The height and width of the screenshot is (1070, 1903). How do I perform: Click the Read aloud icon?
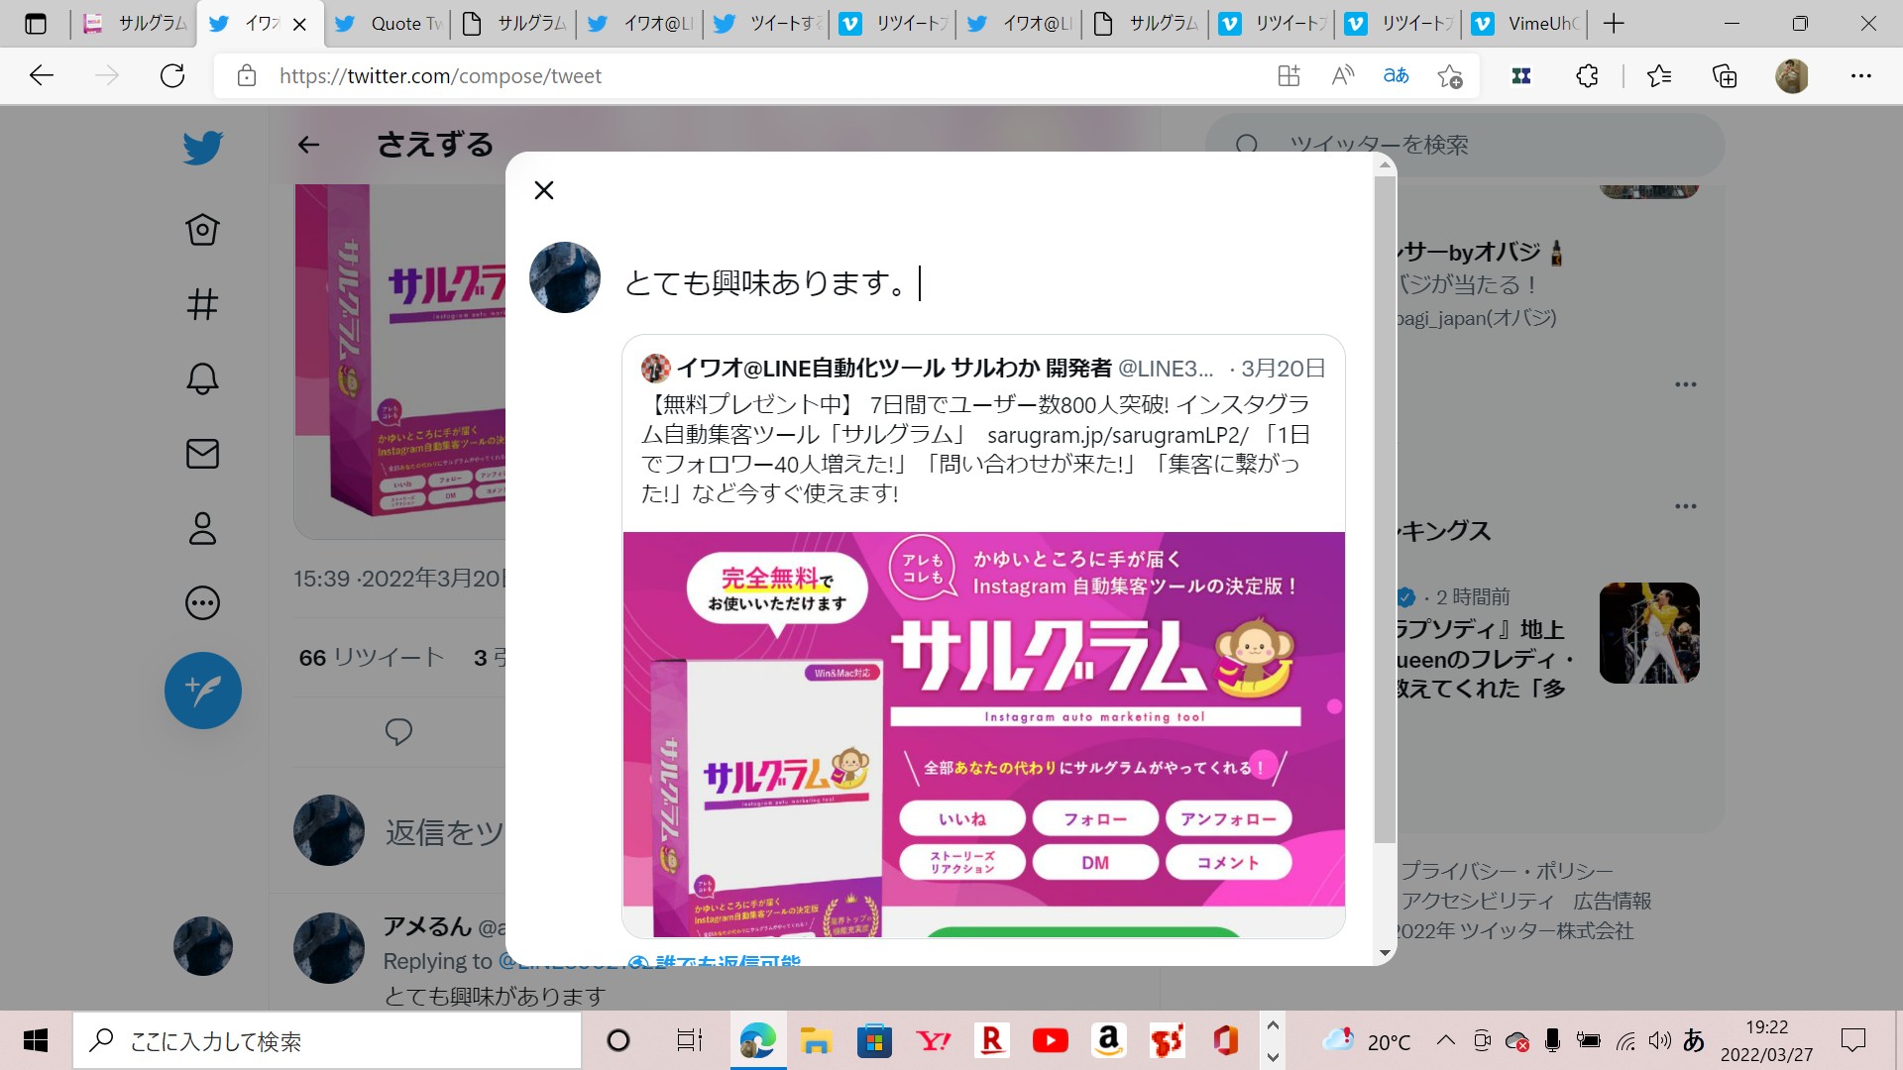pyautogui.click(x=1342, y=76)
